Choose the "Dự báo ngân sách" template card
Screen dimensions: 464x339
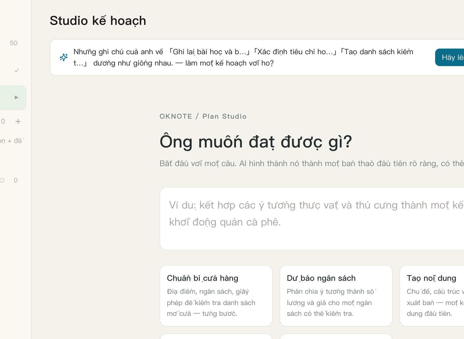click(336, 296)
